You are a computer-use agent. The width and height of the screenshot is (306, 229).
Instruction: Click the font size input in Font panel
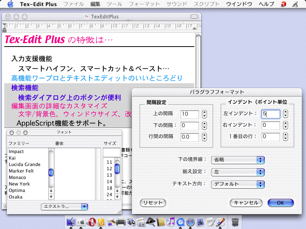(x=111, y=152)
